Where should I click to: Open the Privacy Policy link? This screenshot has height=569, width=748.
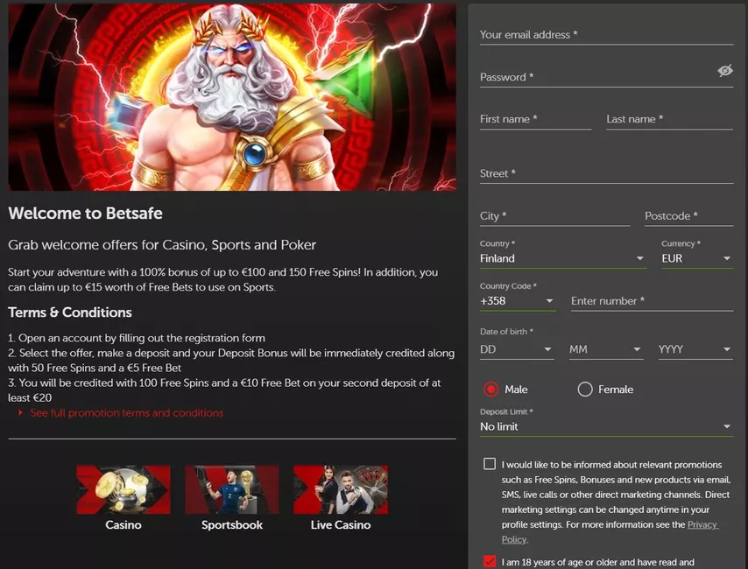tap(610, 532)
